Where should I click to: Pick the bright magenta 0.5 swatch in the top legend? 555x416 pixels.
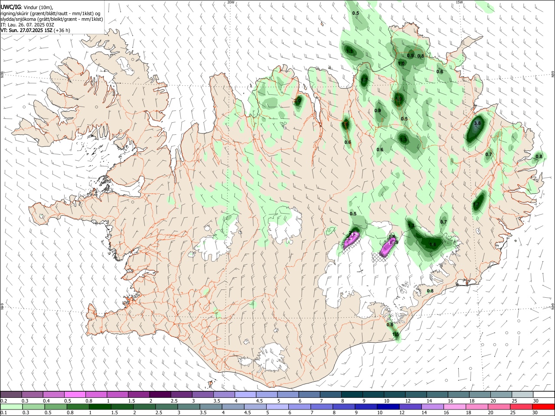(x=75, y=395)
